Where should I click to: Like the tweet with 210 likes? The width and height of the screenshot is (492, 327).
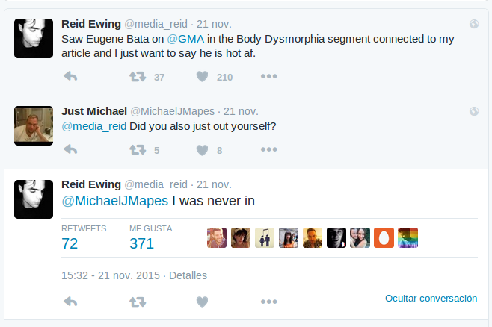click(202, 77)
